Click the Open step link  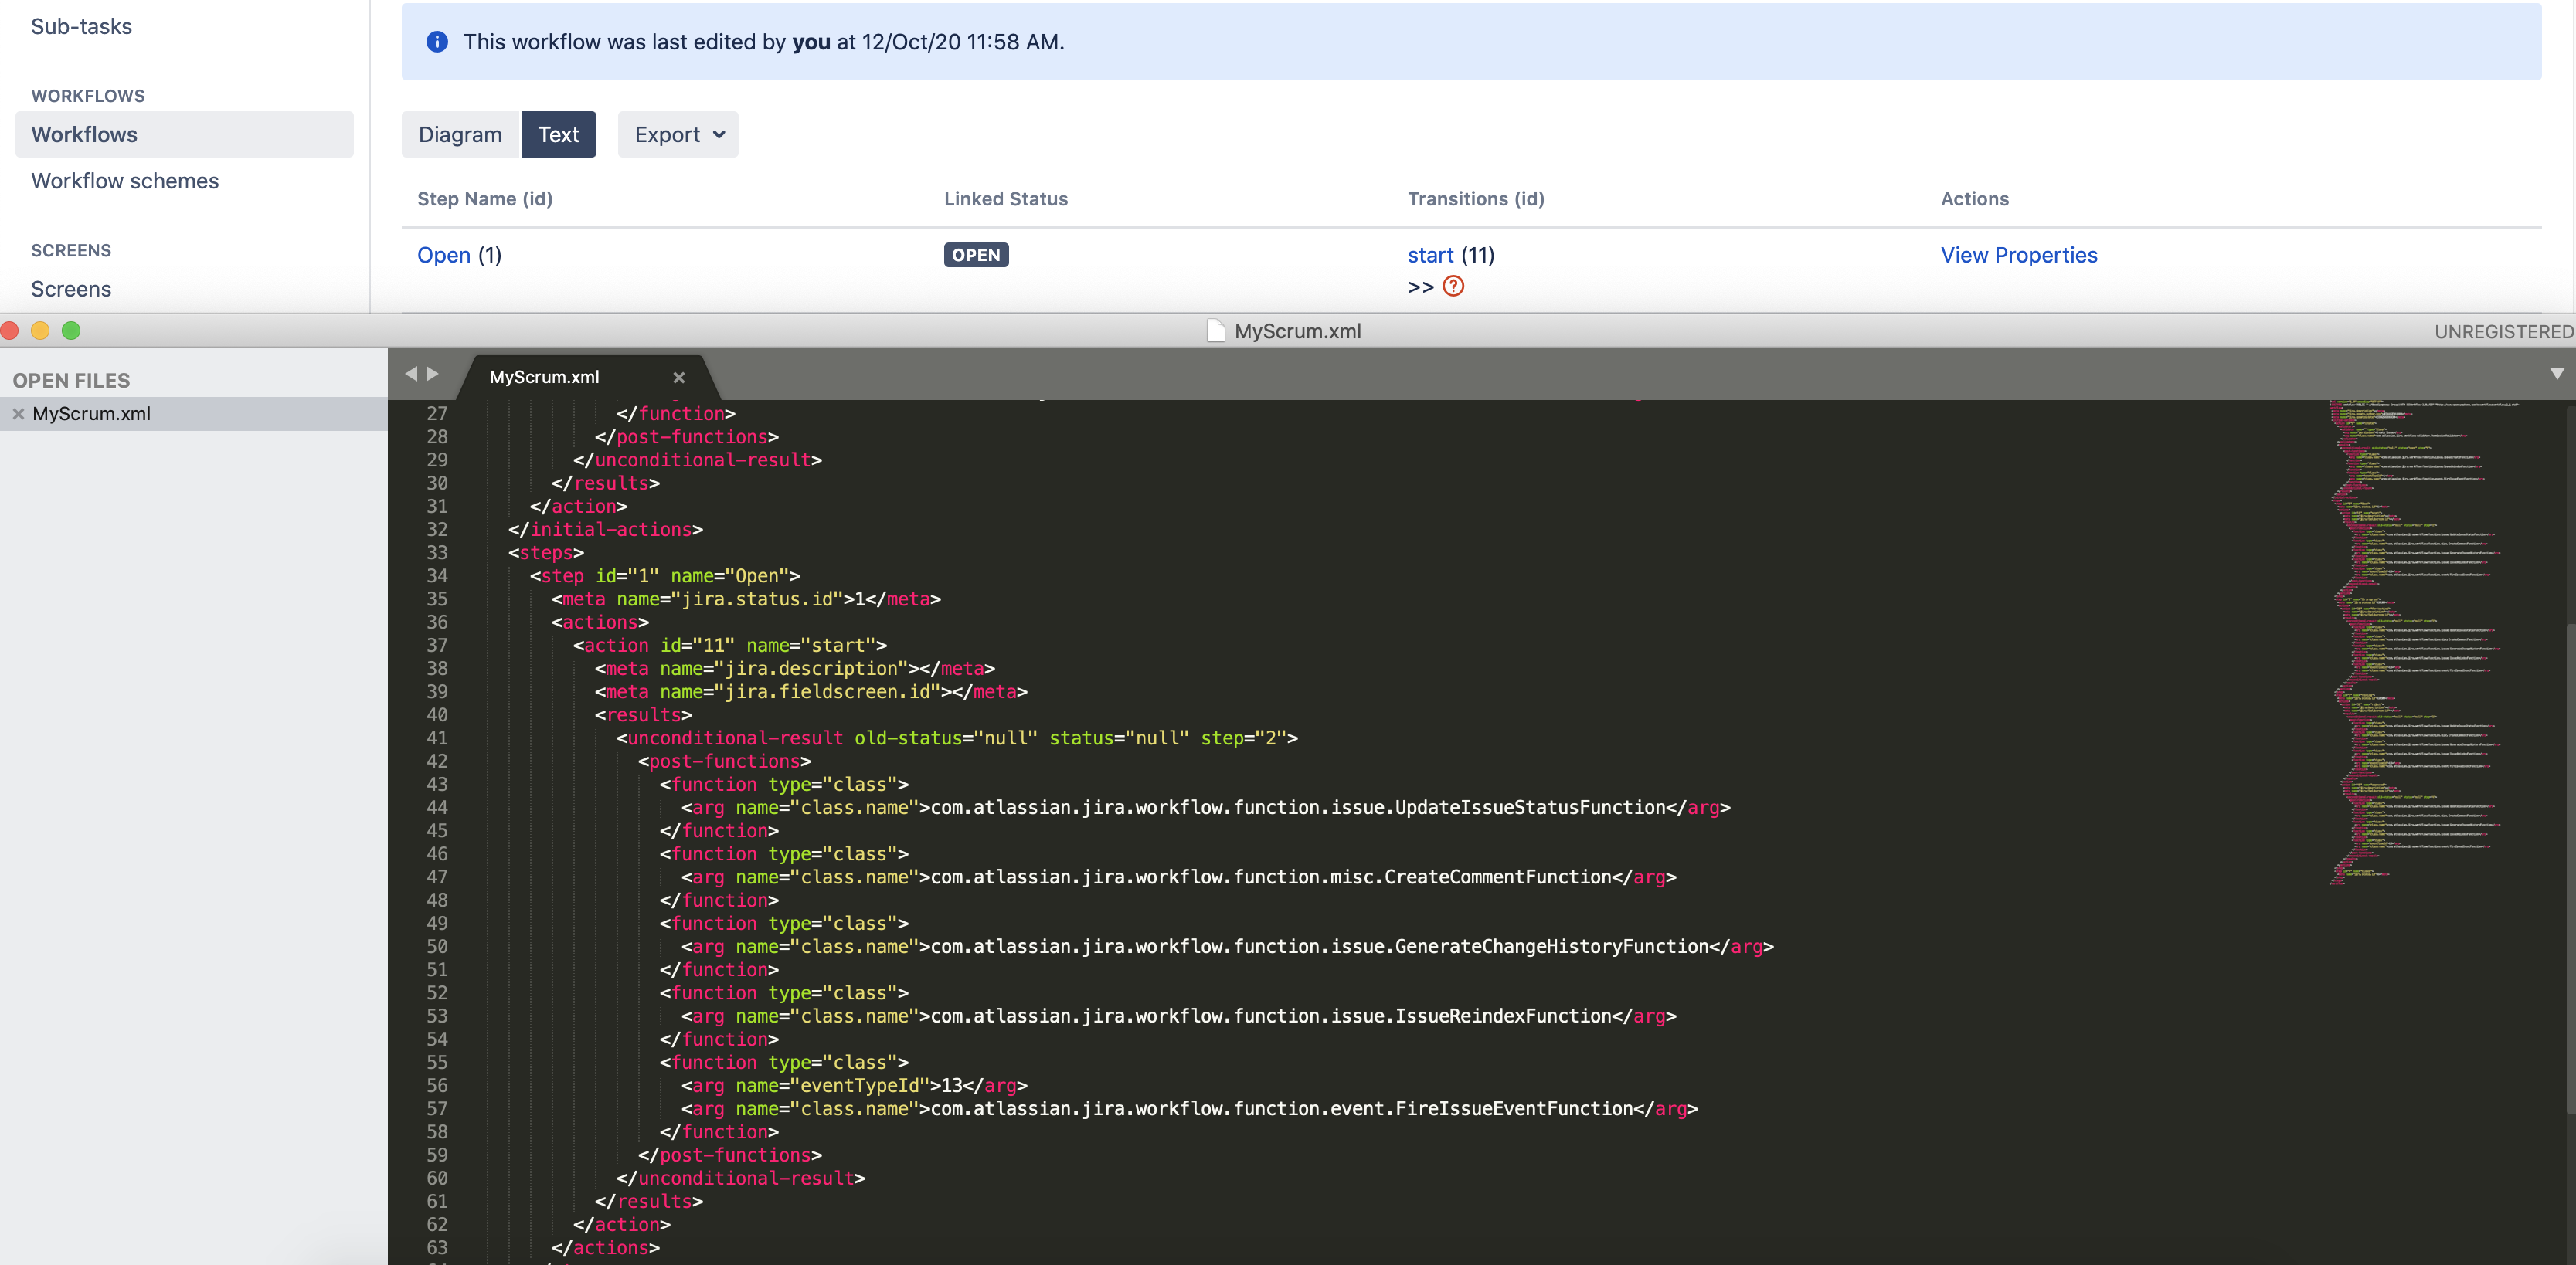click(x=443, y=255)
